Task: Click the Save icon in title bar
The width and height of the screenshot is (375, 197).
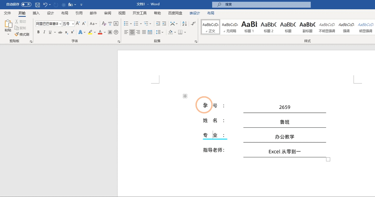Action: tap(37, 5)
